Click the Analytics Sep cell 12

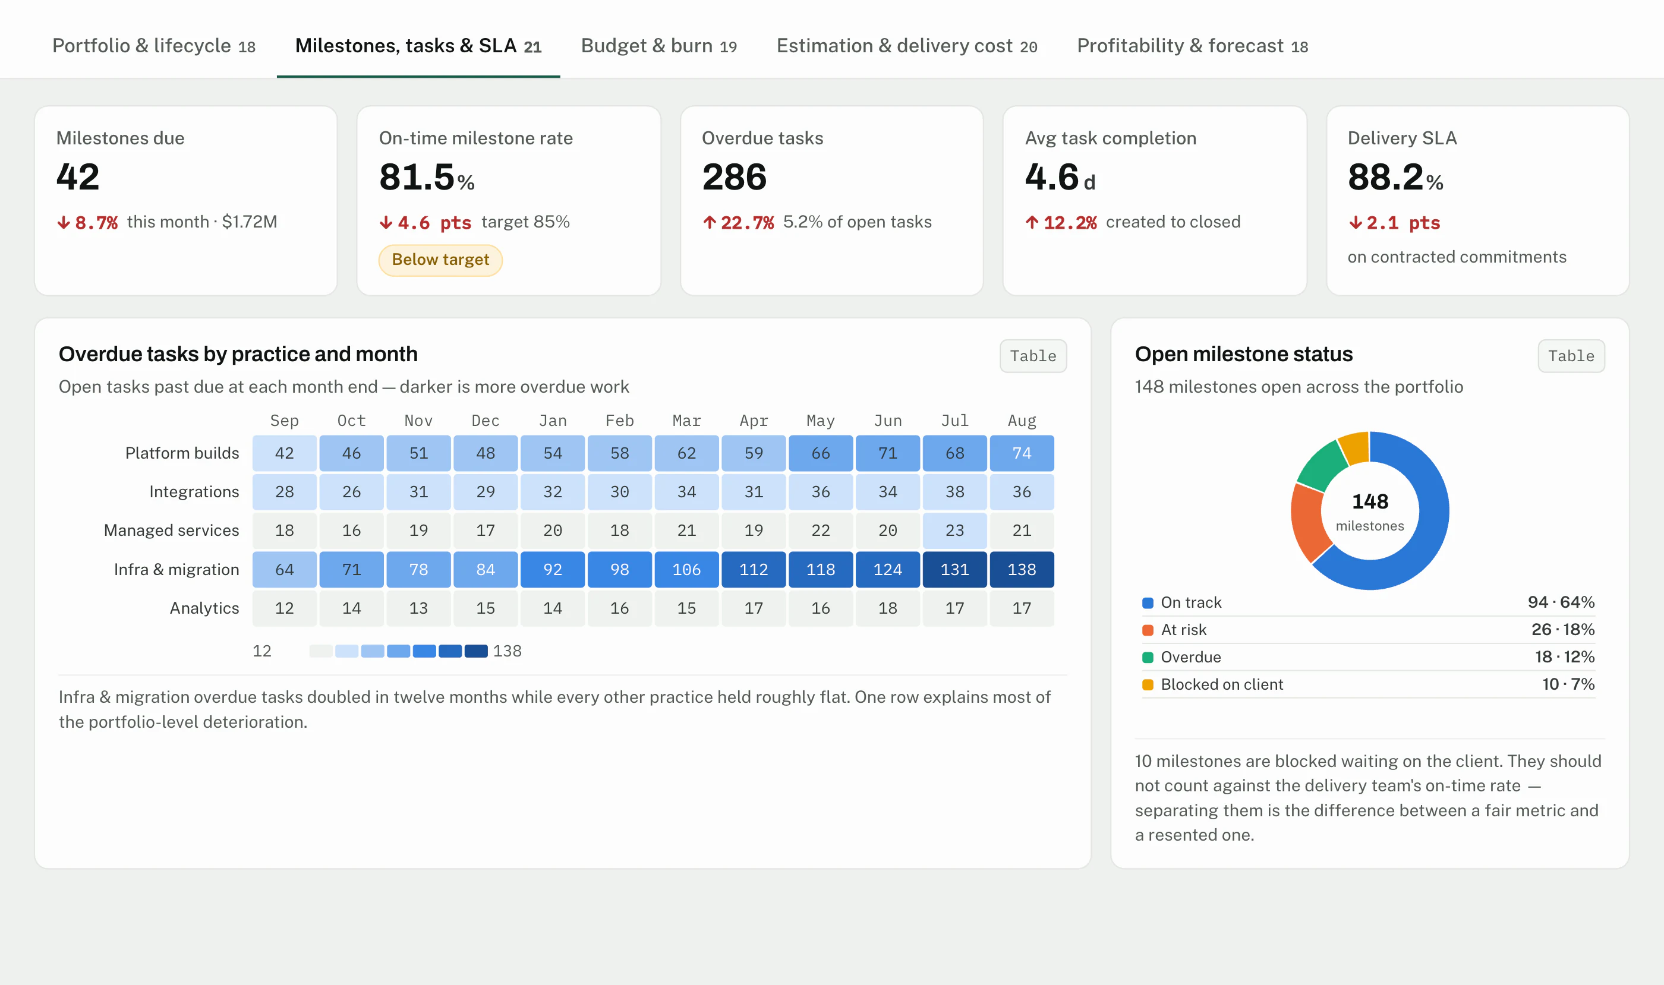pyautogui.click(x=284, y=608)
